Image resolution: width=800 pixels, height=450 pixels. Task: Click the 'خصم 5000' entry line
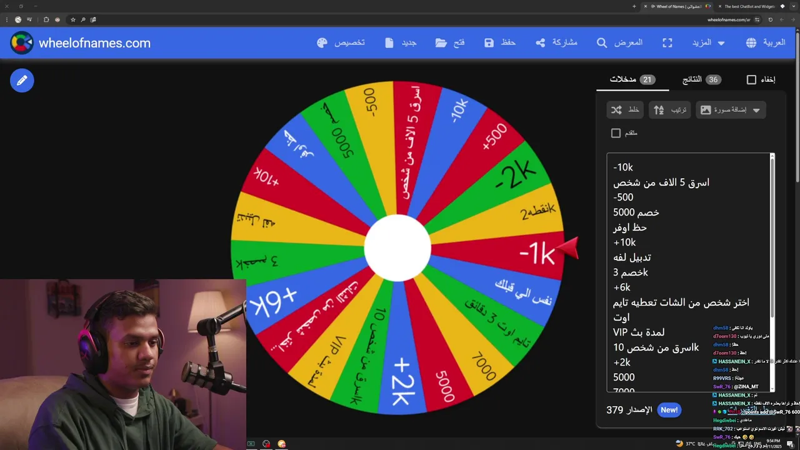pyautogui.click(x=636, y=212)
